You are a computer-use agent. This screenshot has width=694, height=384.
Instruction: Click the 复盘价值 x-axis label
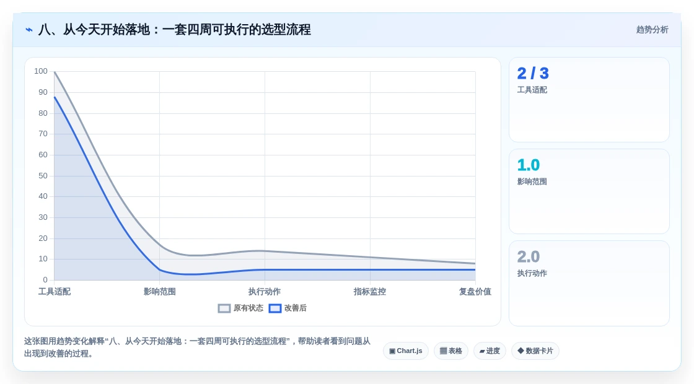point(475,292)
